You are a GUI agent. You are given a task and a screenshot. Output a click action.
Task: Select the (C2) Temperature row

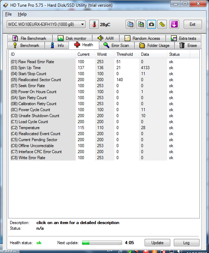coord(104,128)
